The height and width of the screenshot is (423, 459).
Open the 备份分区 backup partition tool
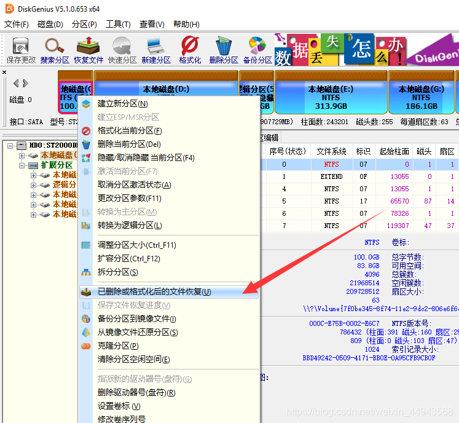[x=257, y=50]
